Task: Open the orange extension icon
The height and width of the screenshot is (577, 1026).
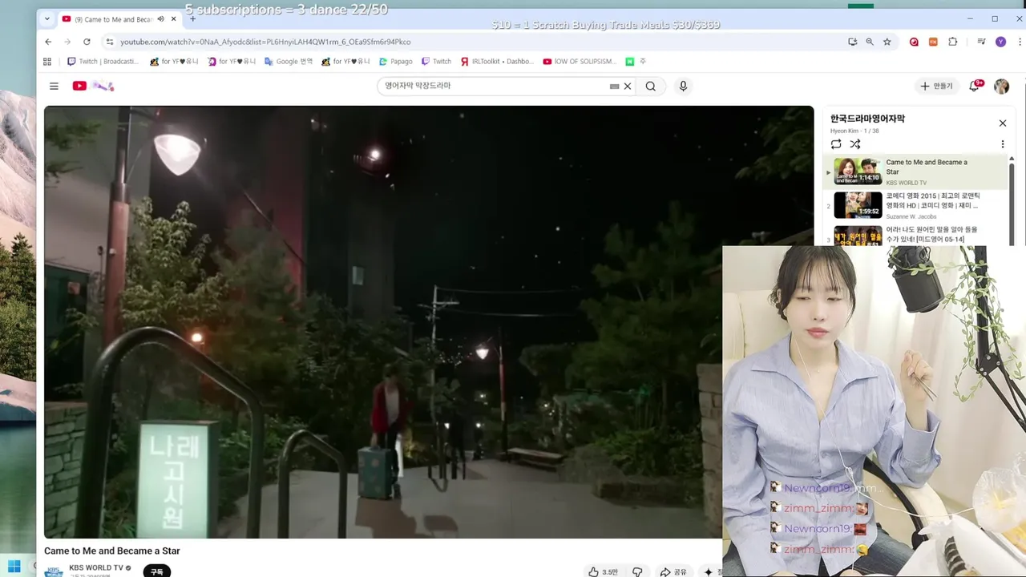Action: pyautogui.click(x=933, y=42)
